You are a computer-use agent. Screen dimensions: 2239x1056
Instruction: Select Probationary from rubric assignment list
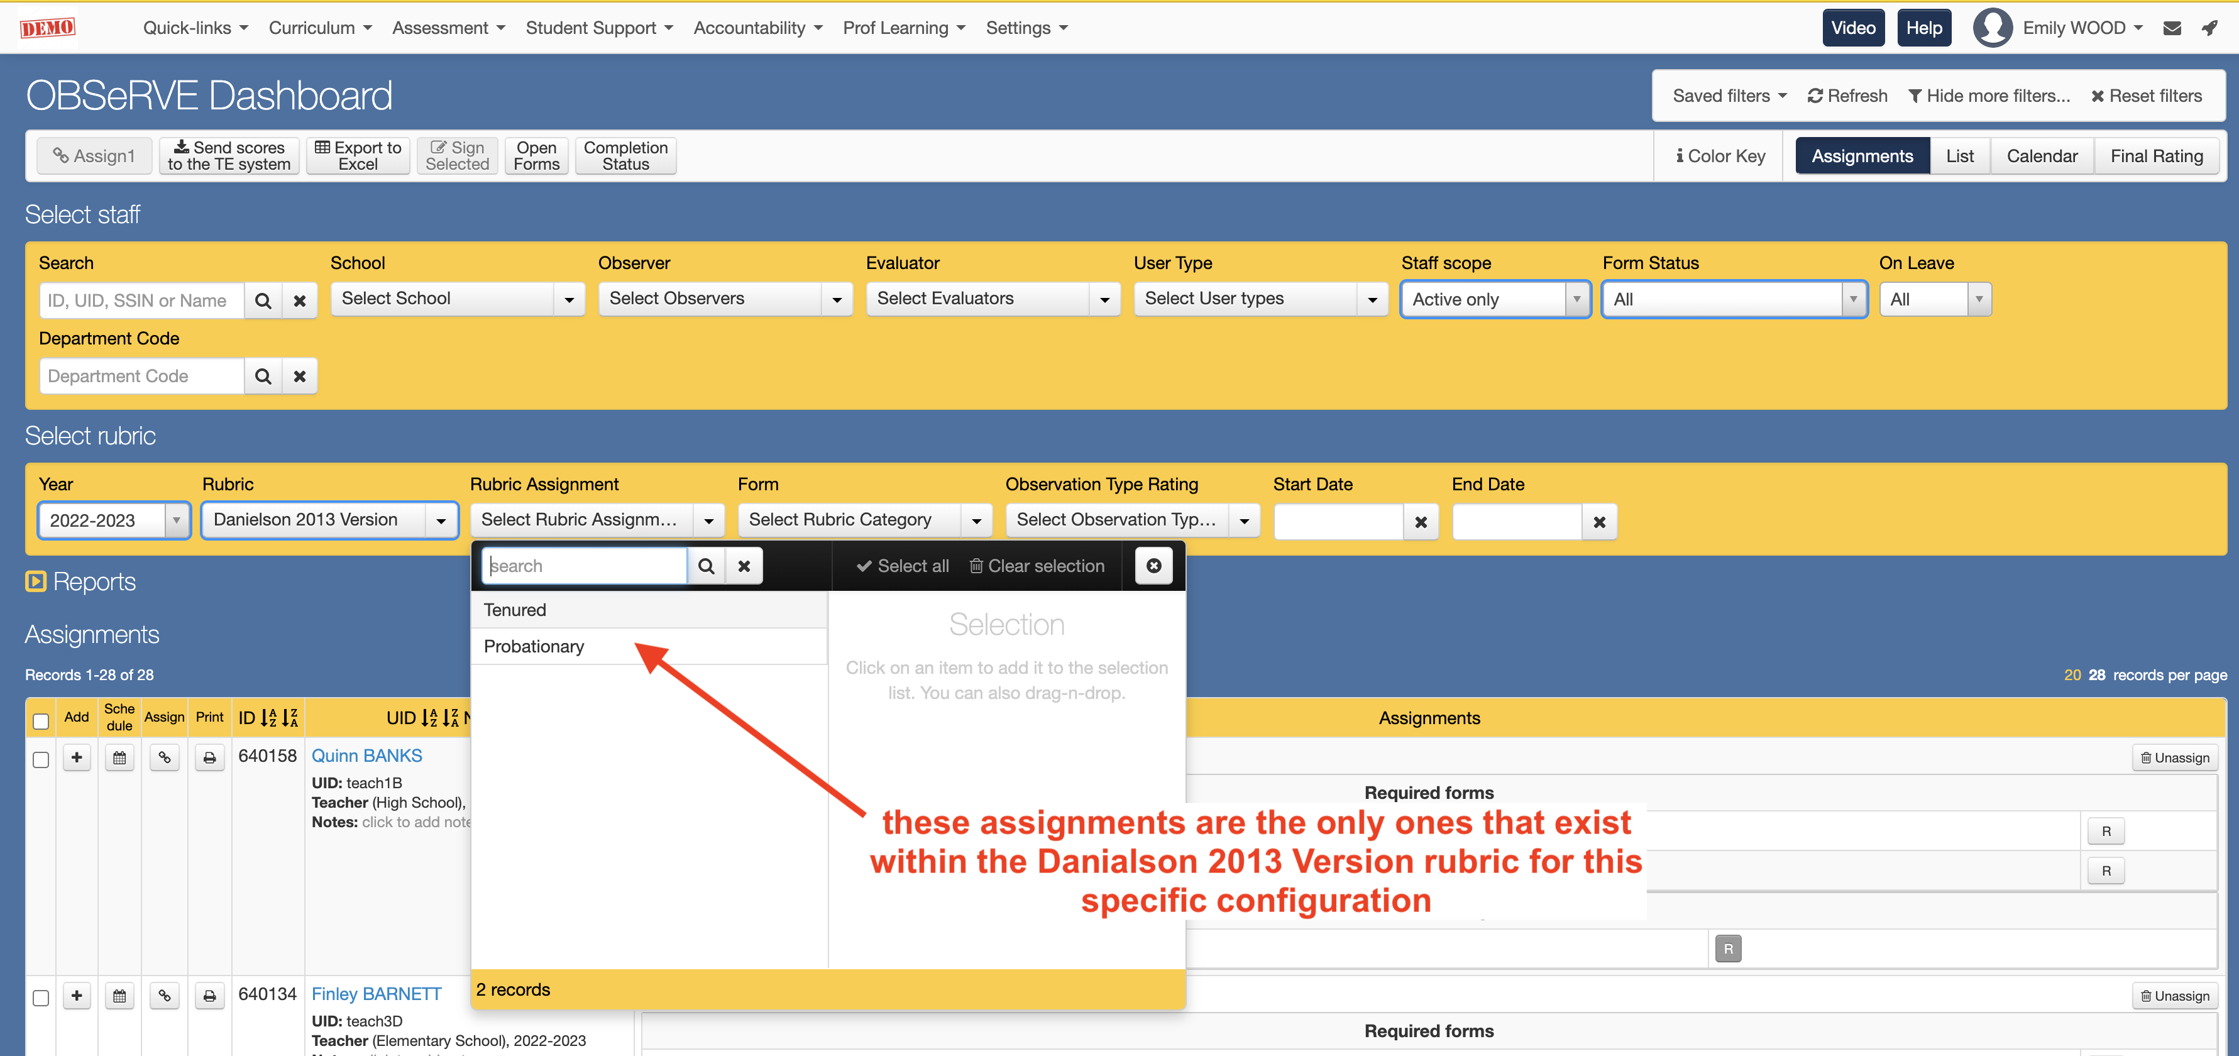click(x=534, y=647)
